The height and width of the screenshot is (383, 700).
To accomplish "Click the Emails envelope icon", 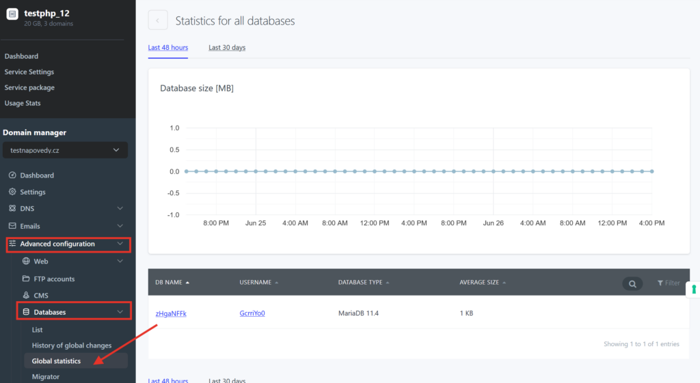I will 12,226.
